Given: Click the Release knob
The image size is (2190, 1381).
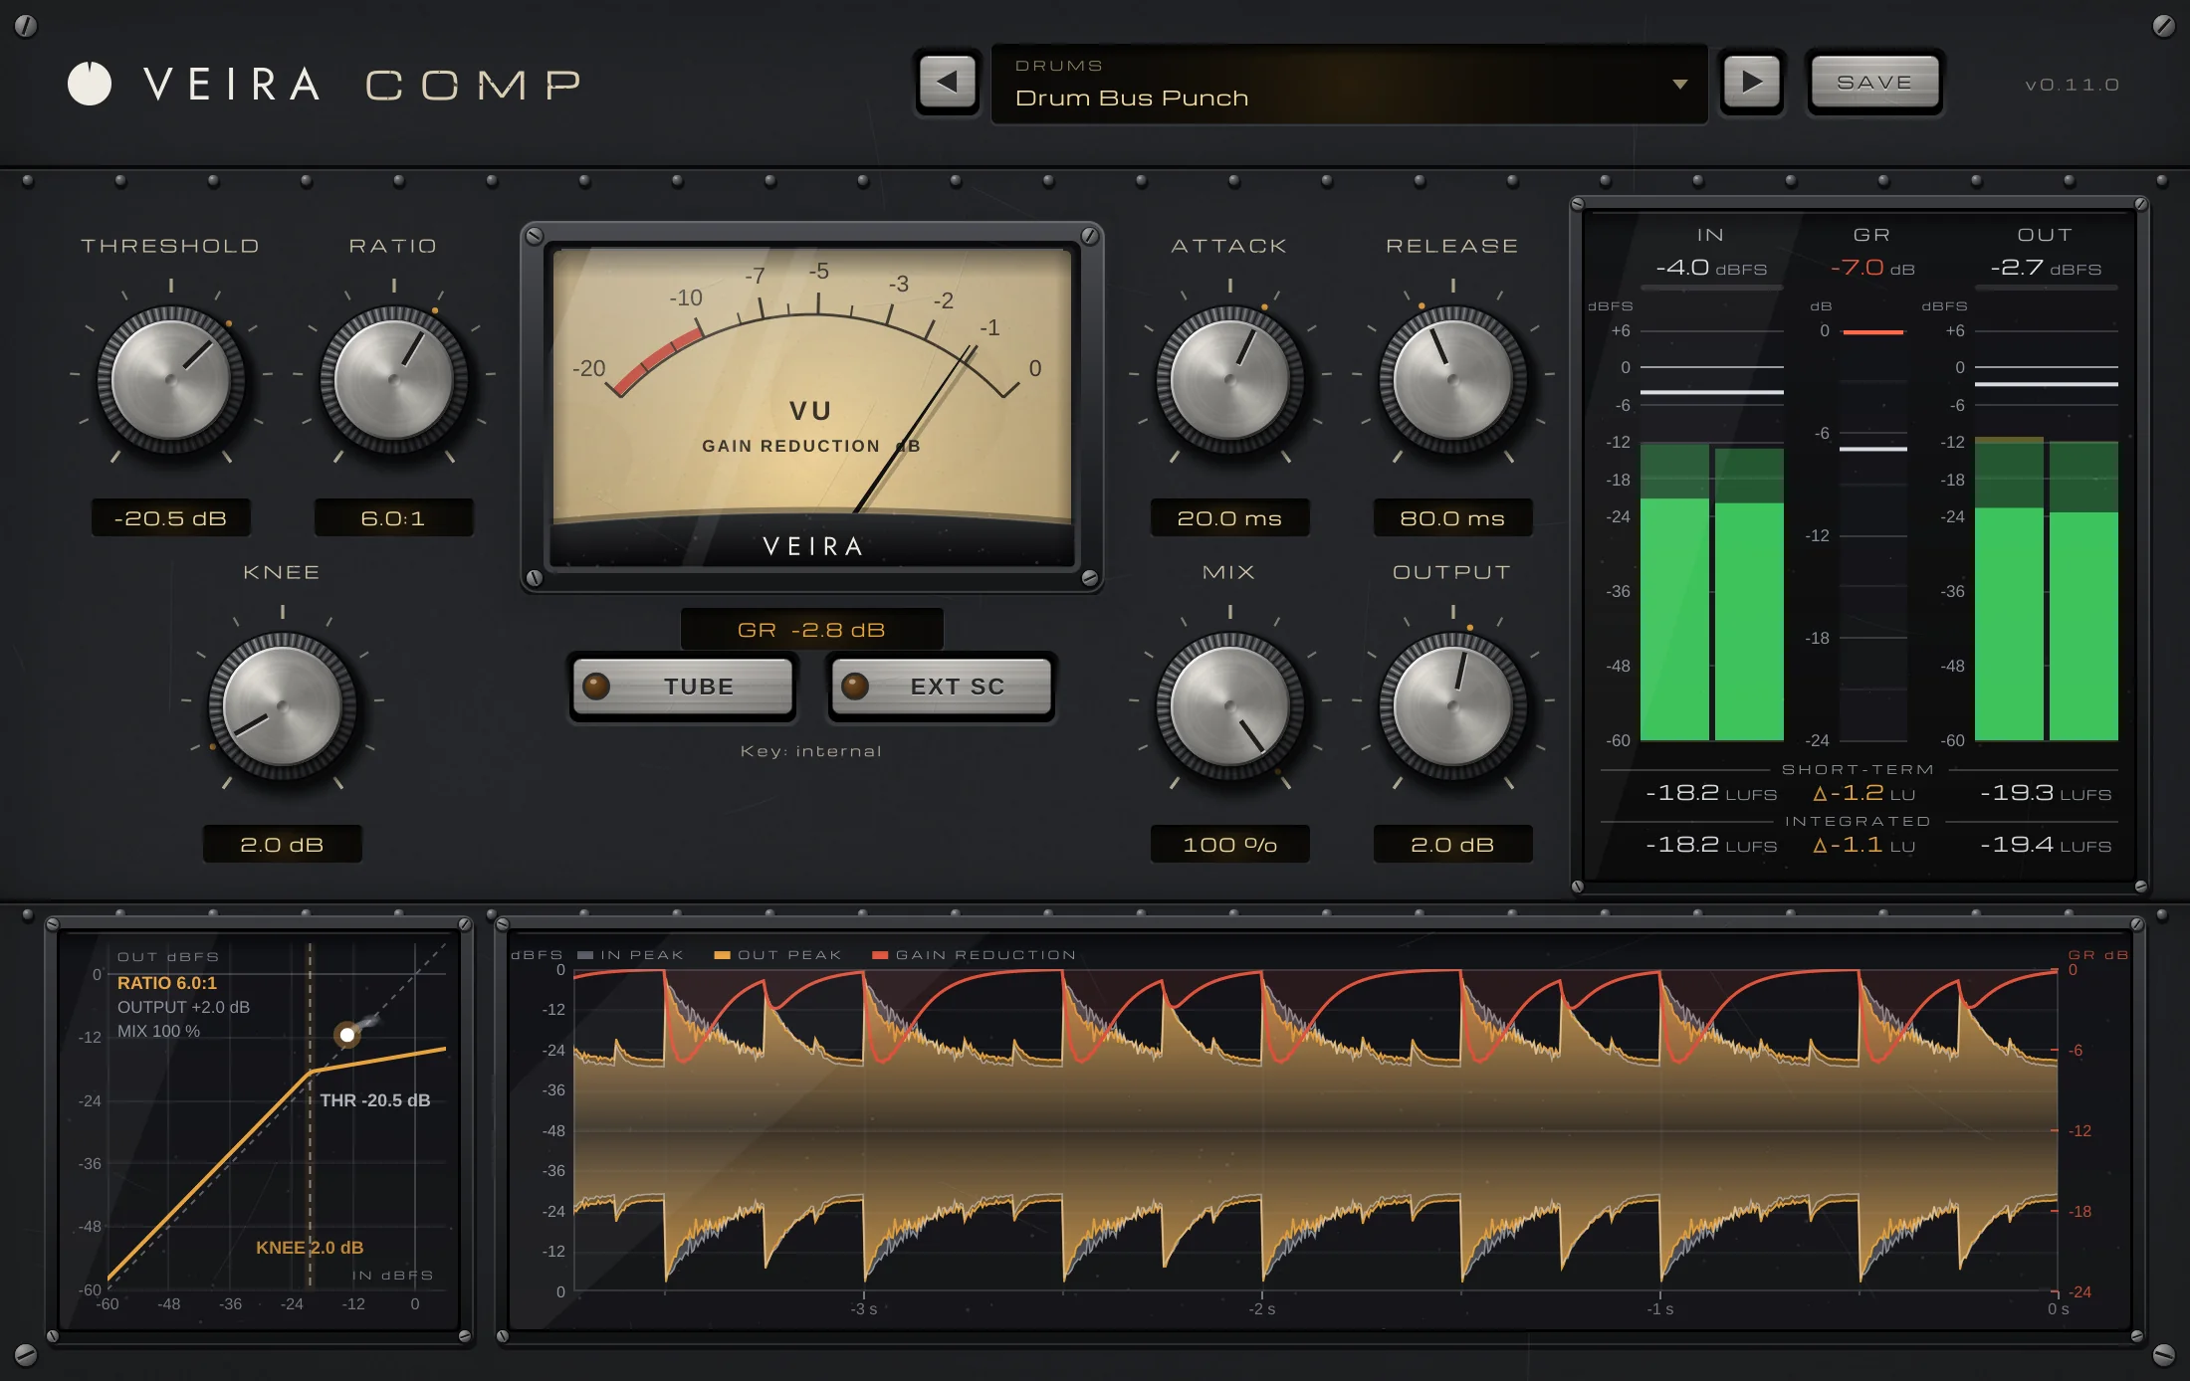Looking at the screenshot, I should [1453, 380].
